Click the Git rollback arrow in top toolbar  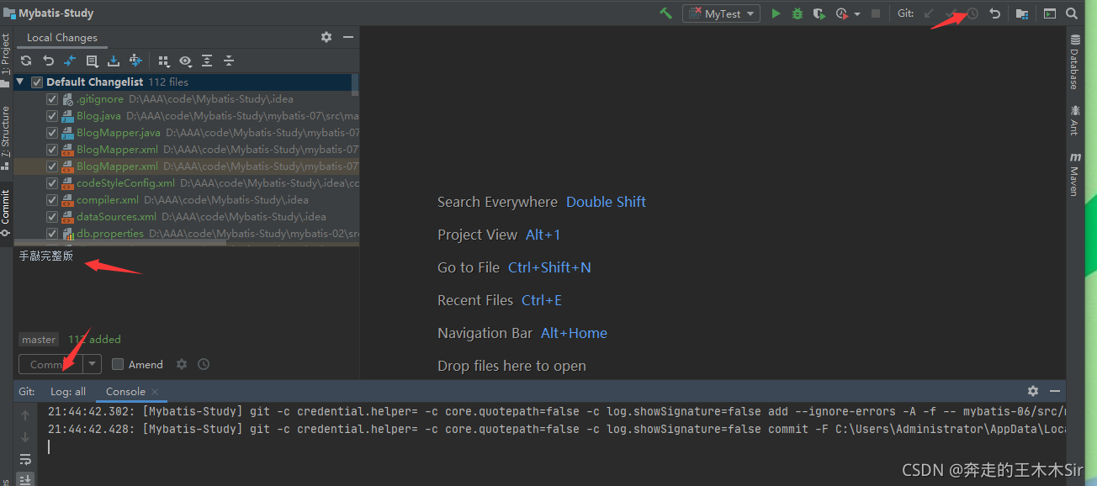point(995,13)
